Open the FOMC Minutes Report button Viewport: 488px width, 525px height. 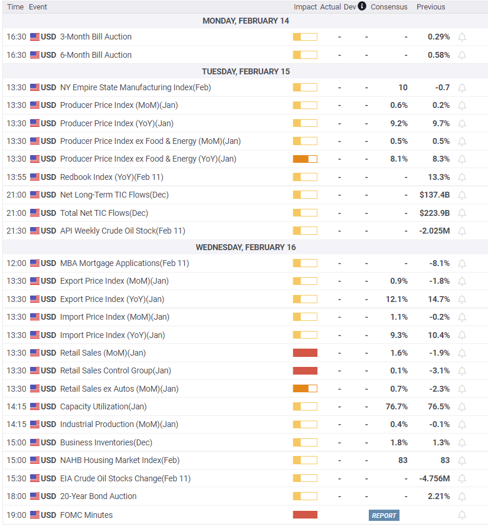point(384,516)
